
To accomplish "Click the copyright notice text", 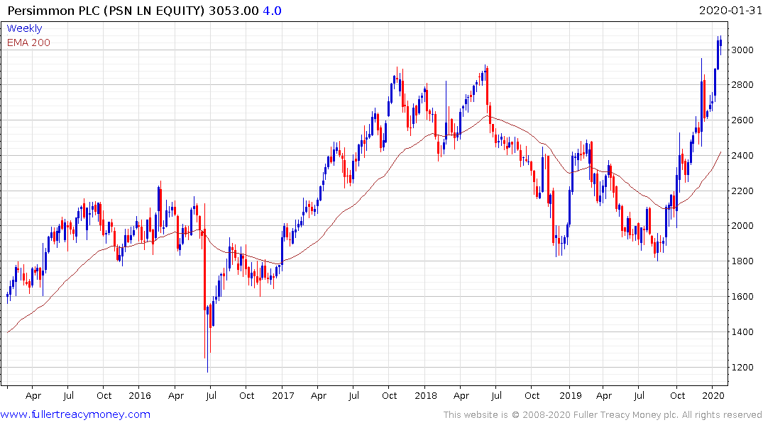I will pos(603,415).
